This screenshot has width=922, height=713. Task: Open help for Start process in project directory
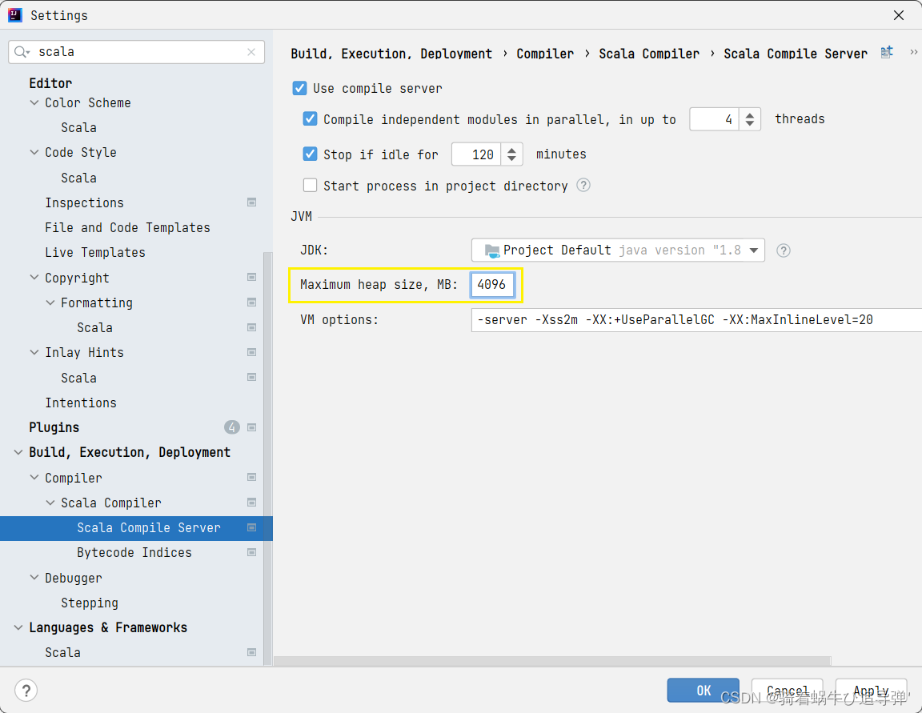(x=583, y=185)
